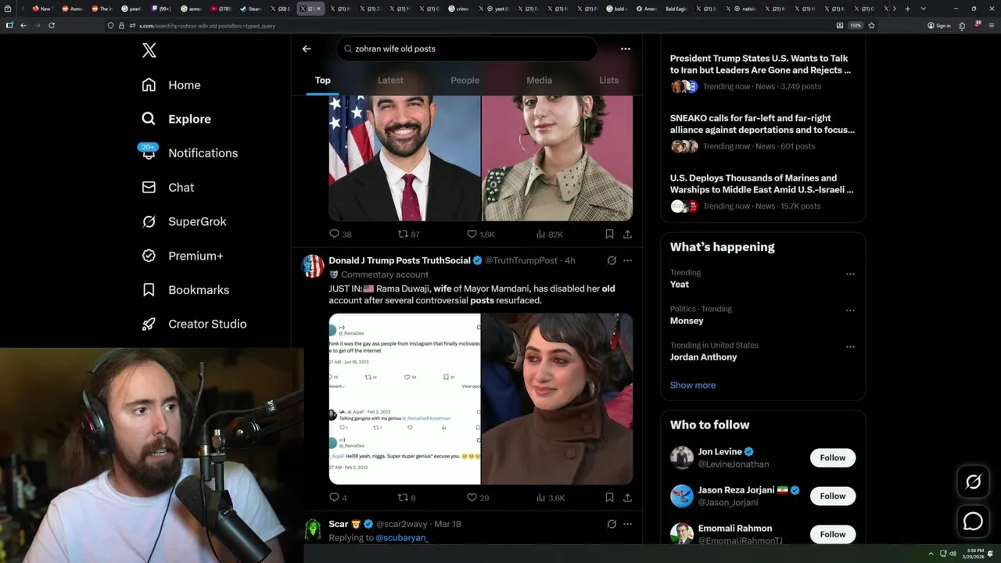Expand the browser tab list chevron
This screenshot has height=563, width=1001.
[924, 9]
